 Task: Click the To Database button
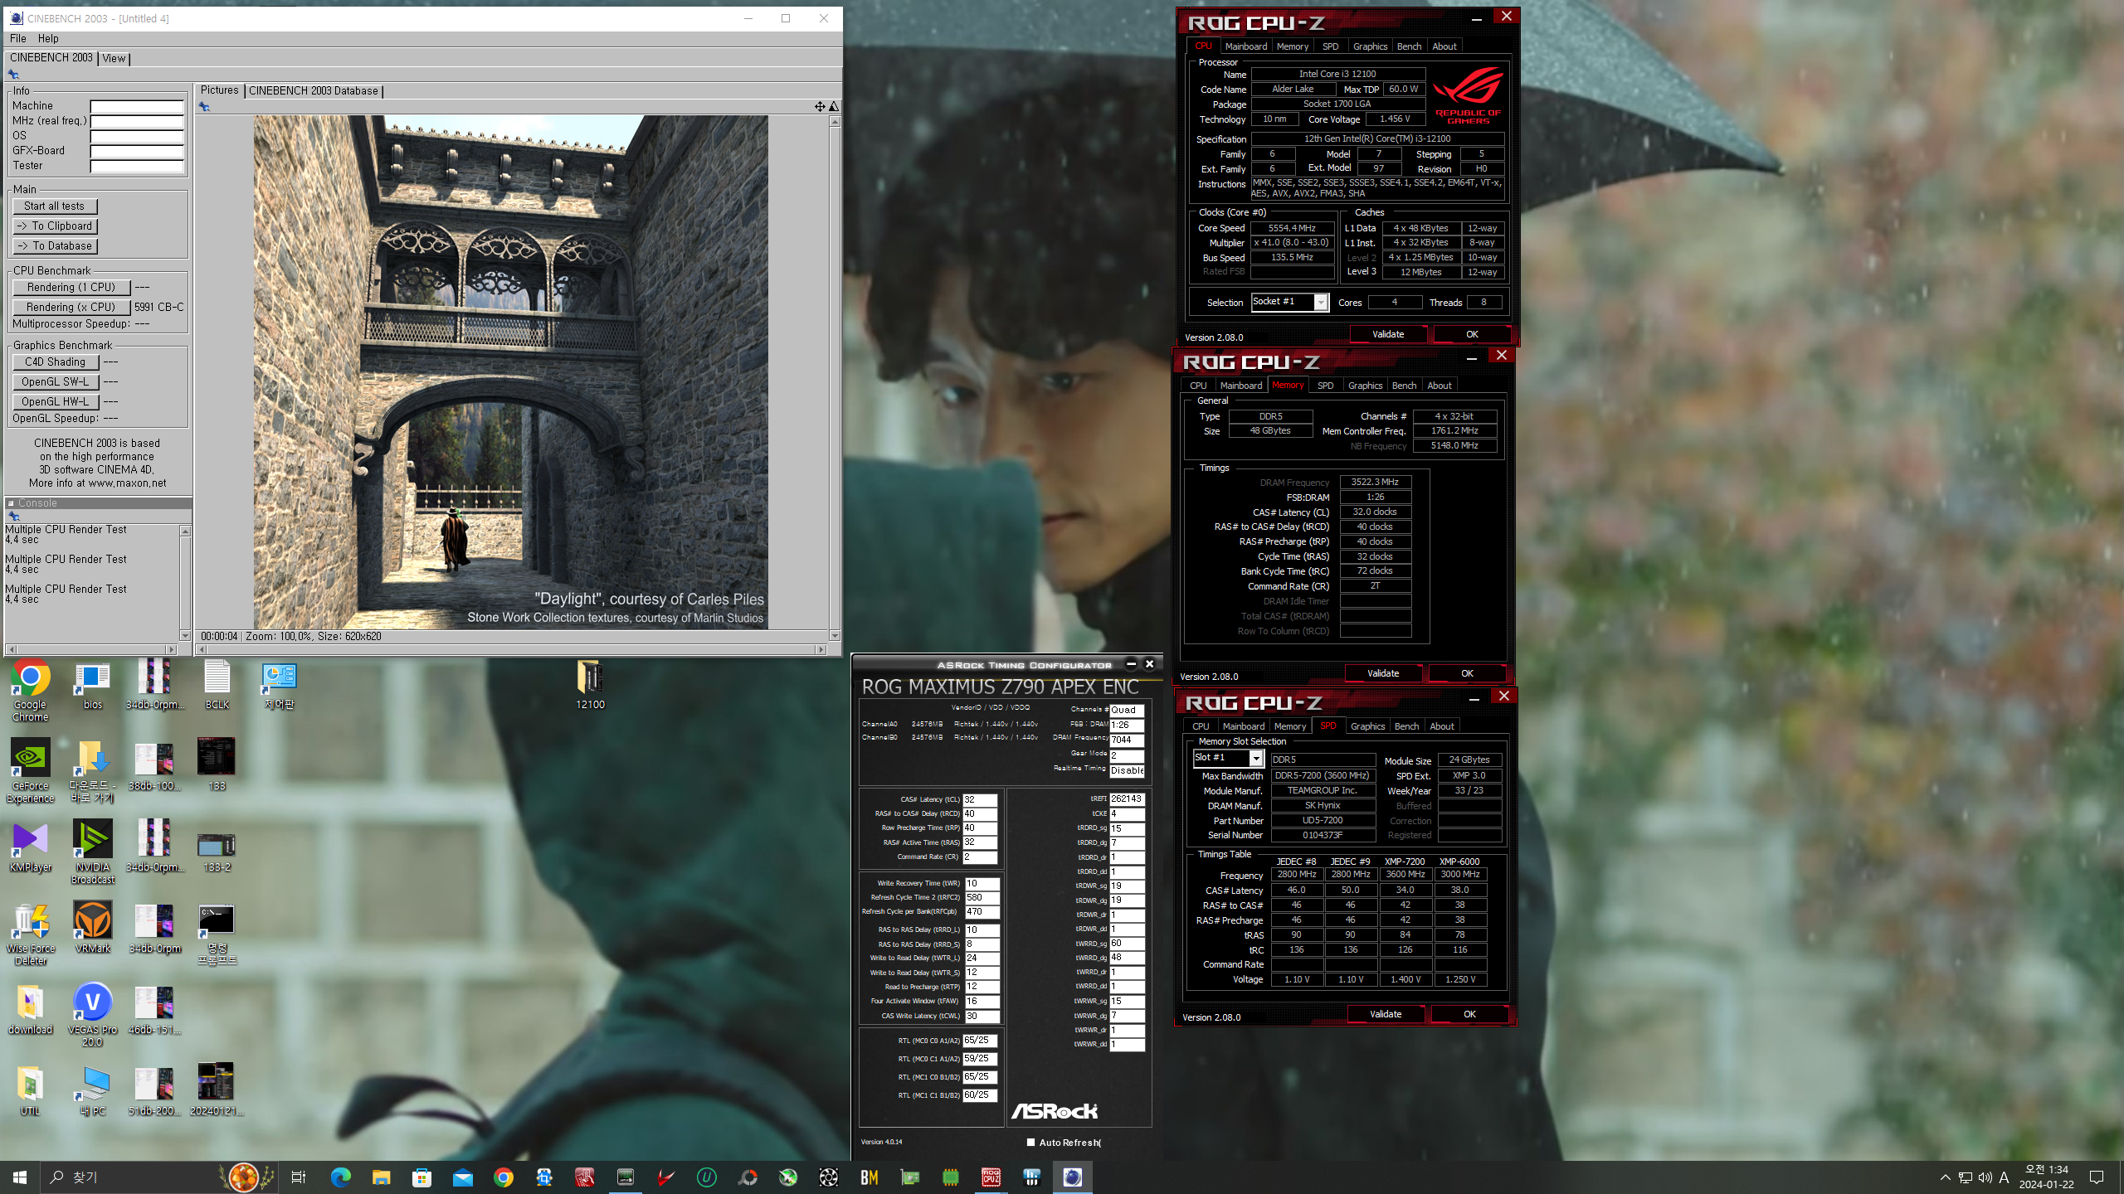click(55, 245)
